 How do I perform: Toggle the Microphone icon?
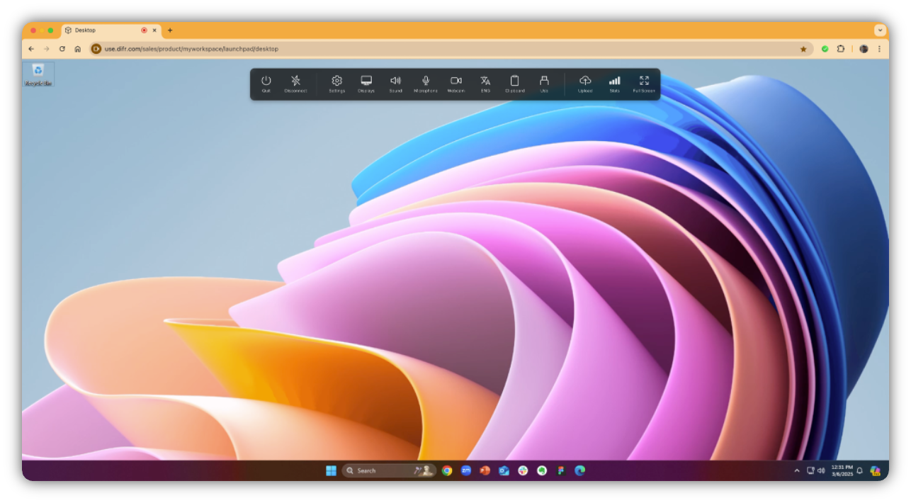pos(426,84)
